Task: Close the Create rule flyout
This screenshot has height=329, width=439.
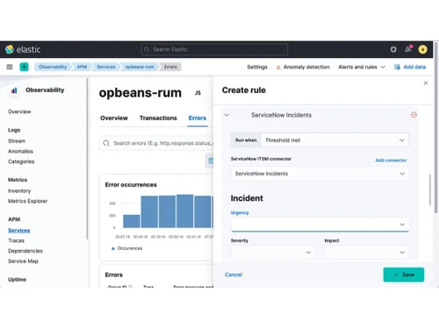Action: coord(426,83)
